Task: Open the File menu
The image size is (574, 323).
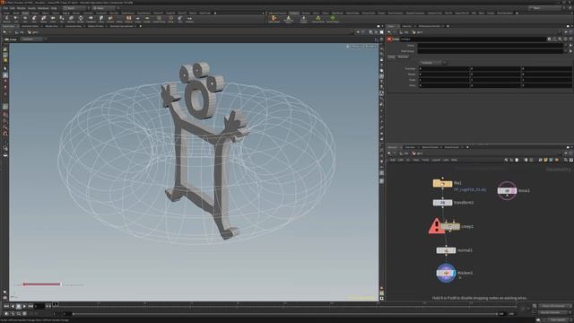Action: coord(5,8)
